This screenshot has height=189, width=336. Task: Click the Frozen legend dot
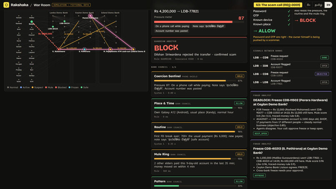tap(70, 87)
